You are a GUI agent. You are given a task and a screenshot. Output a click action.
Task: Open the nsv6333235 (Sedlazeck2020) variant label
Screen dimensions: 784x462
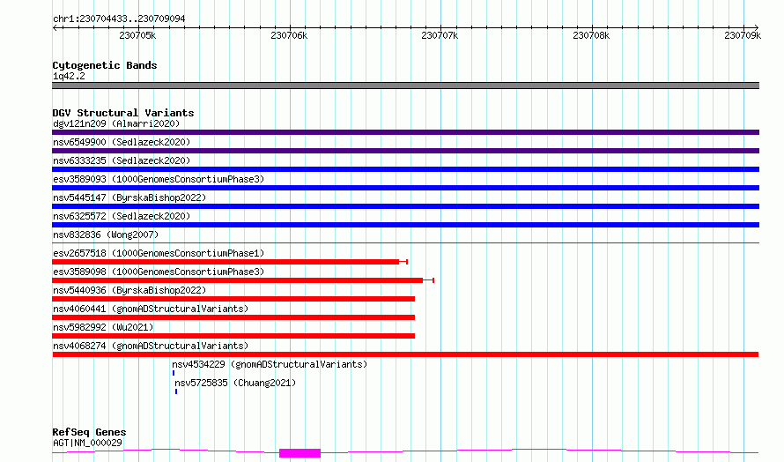[122, 160]
